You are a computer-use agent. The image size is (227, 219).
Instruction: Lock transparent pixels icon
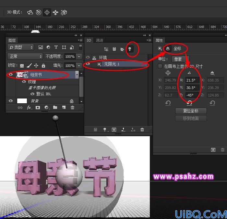click(x=22, y=66)
